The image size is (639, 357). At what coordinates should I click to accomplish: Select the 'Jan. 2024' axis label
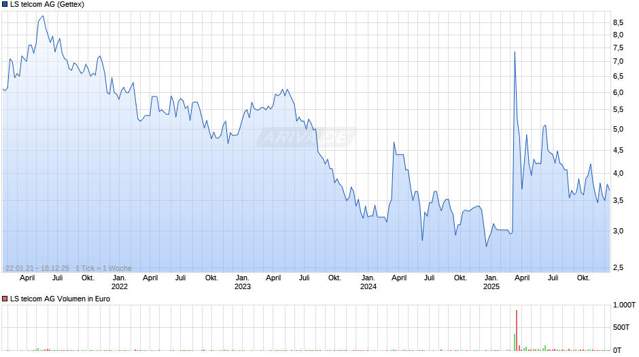click(x=368, y=282)
